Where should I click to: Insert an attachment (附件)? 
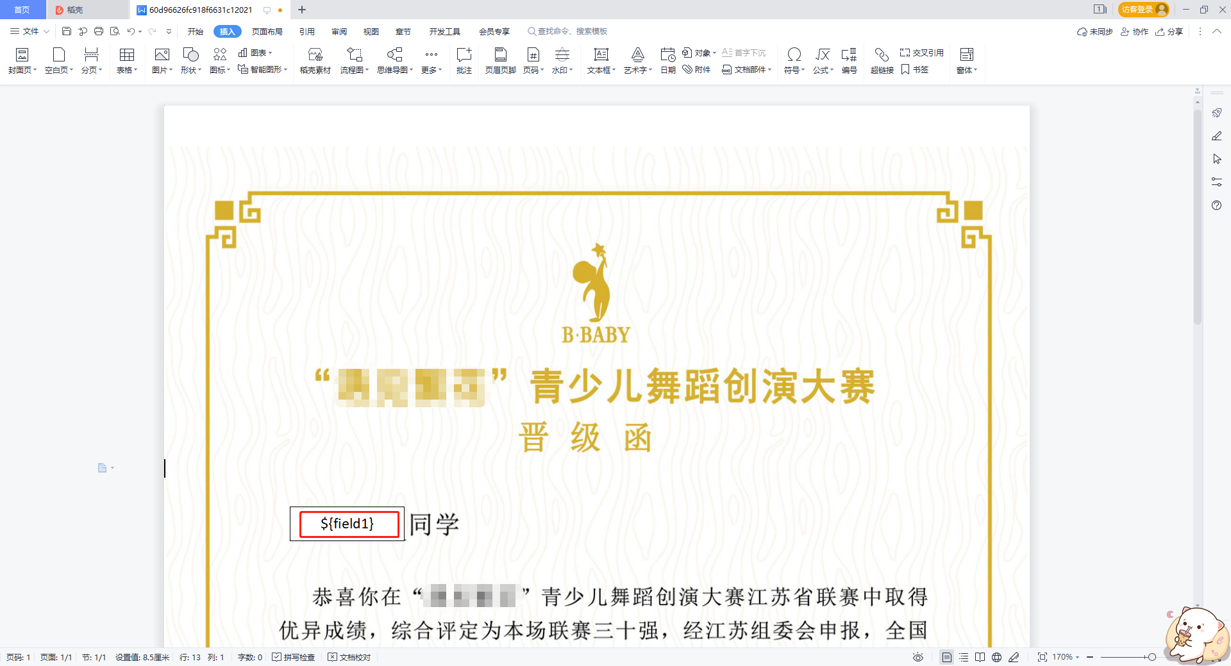click(697, 70)
